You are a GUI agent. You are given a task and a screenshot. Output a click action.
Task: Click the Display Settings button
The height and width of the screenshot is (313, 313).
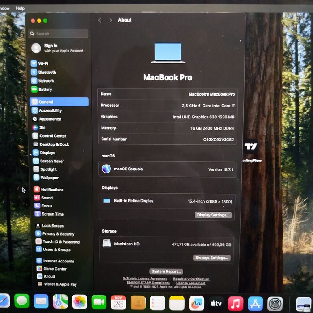213,215
